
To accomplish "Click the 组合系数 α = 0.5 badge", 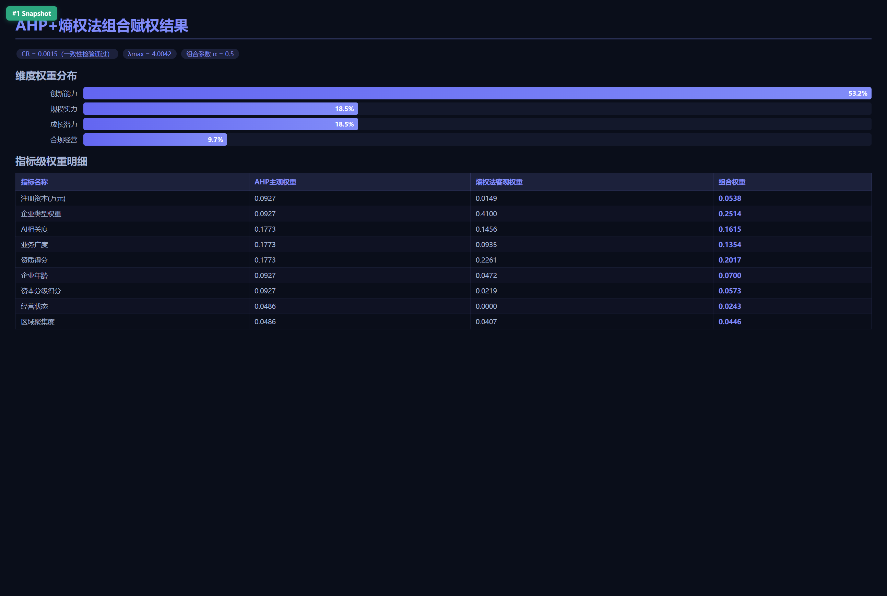I will click(210, 54).
